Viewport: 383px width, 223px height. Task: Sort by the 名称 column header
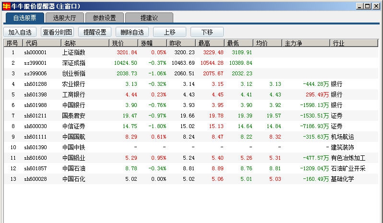tap(85, 43)
